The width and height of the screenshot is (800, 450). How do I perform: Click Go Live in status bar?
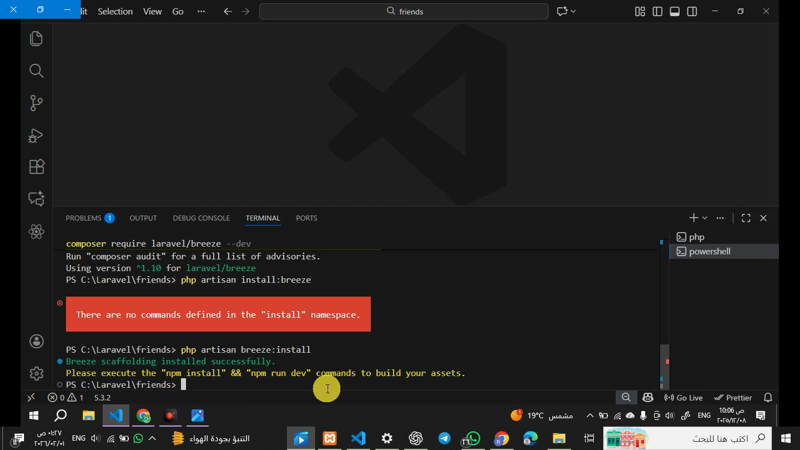pyautogui.click(x=683, y=397)
